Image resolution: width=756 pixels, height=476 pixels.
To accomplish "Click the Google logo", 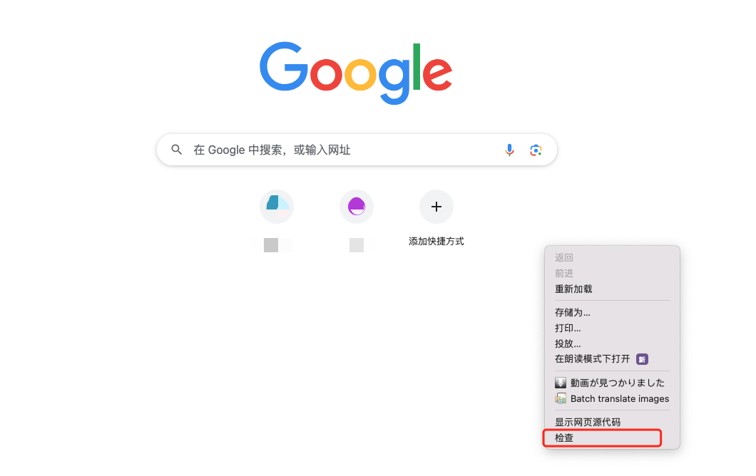I will [x=356, y=73].
